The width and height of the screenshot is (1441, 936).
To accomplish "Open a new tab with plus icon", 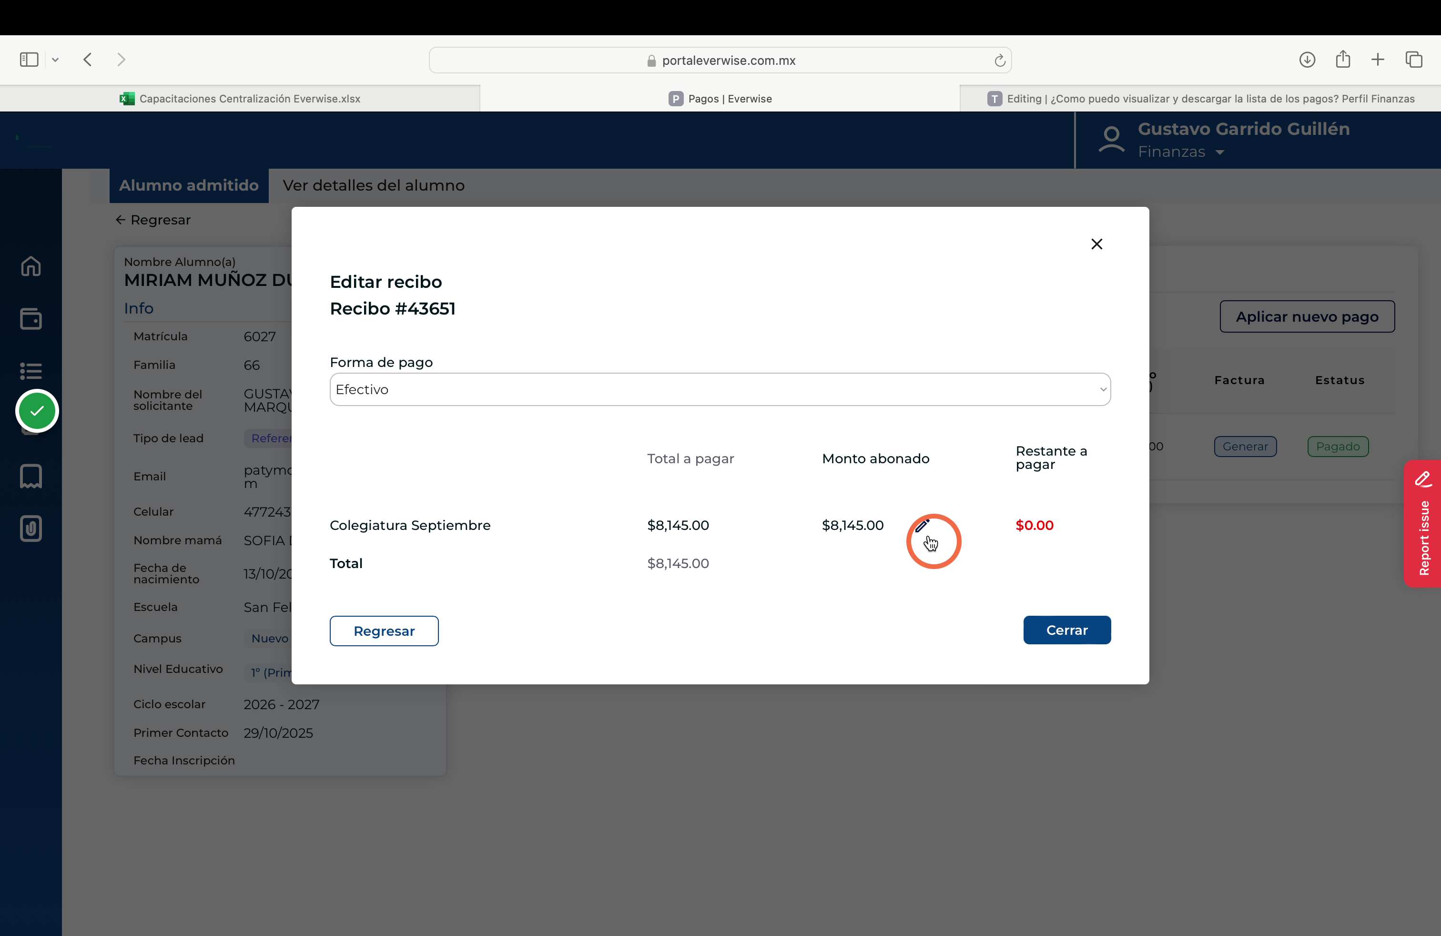I will 1378,59.
